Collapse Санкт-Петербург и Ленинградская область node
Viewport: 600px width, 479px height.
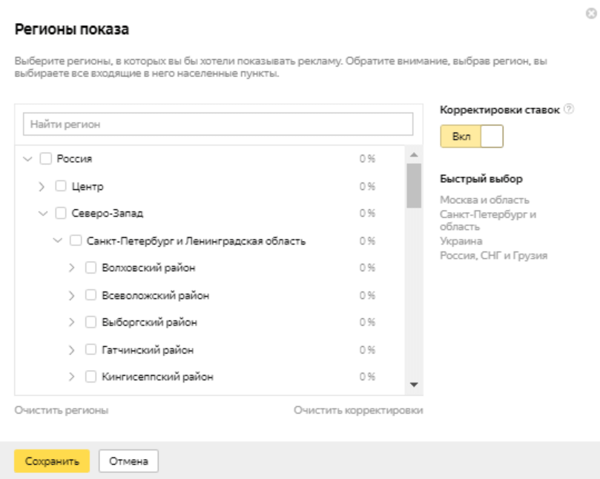[x=57, y=241]
